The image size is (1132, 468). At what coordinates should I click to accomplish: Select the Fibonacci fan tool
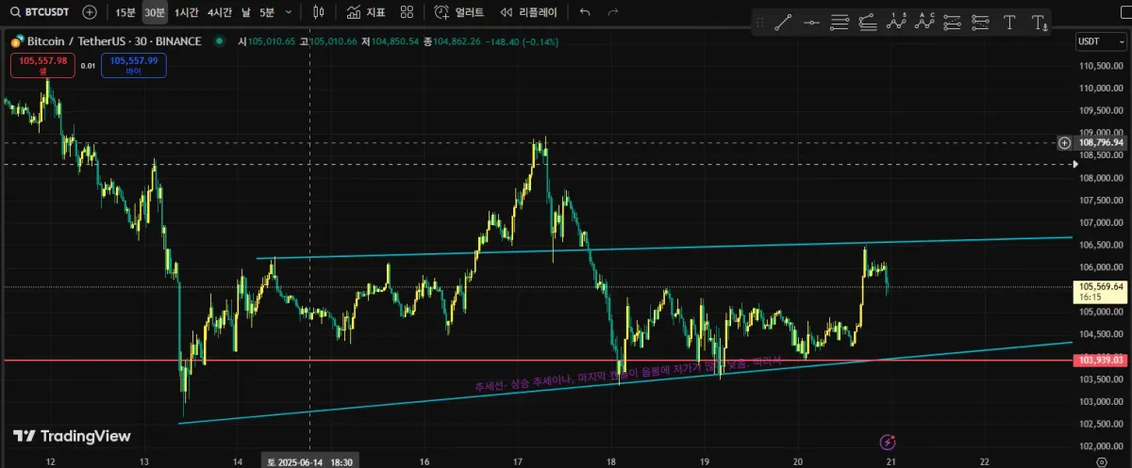click(x=869, y=24)
